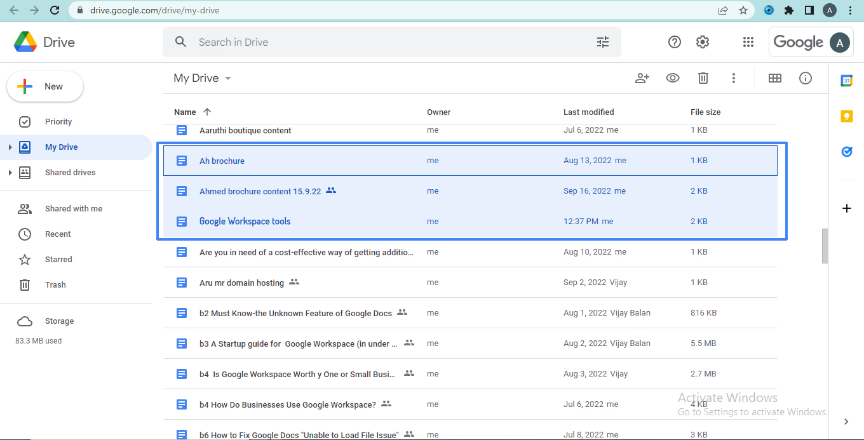The image size is (864, 440).
Task: Select Google Workspace tools file
Action: click(470, 222)
